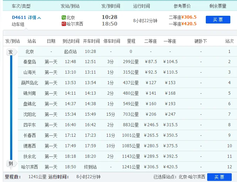Click the ¥168 first-class fare for 锦州南
Image resolution: width=237 pixels, height=182 pixels.
170,93
